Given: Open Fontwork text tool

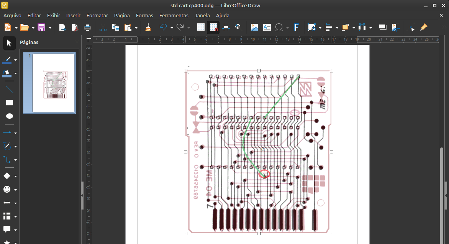Looking at the screenshot, I should 296,27.
